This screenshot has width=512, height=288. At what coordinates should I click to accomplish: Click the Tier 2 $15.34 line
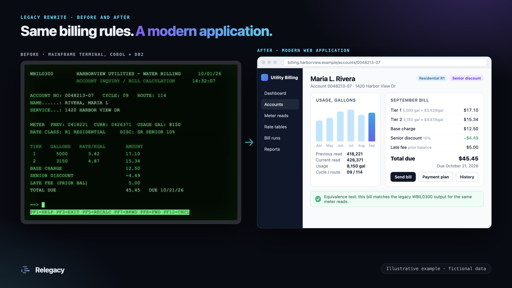coord(434,119)
